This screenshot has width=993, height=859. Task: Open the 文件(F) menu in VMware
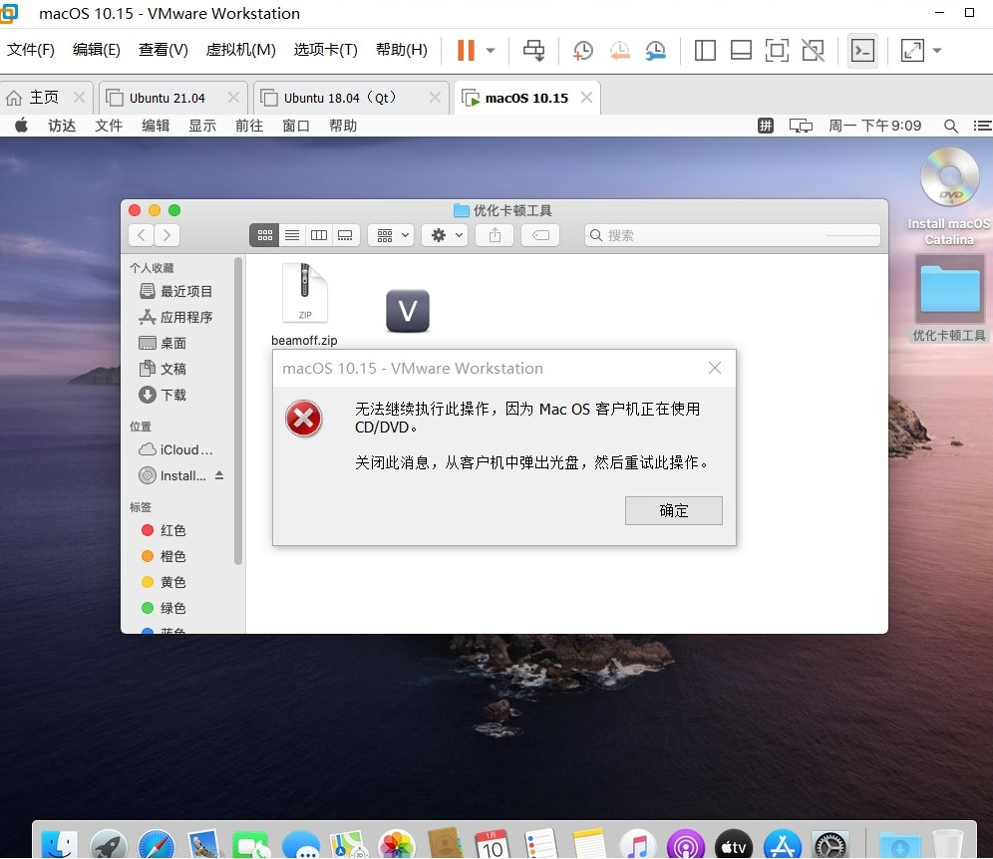click(30, 50)
